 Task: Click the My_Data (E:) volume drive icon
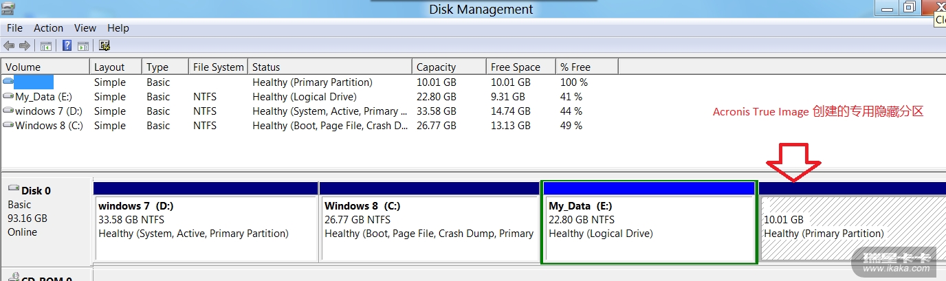click(8, 97)
